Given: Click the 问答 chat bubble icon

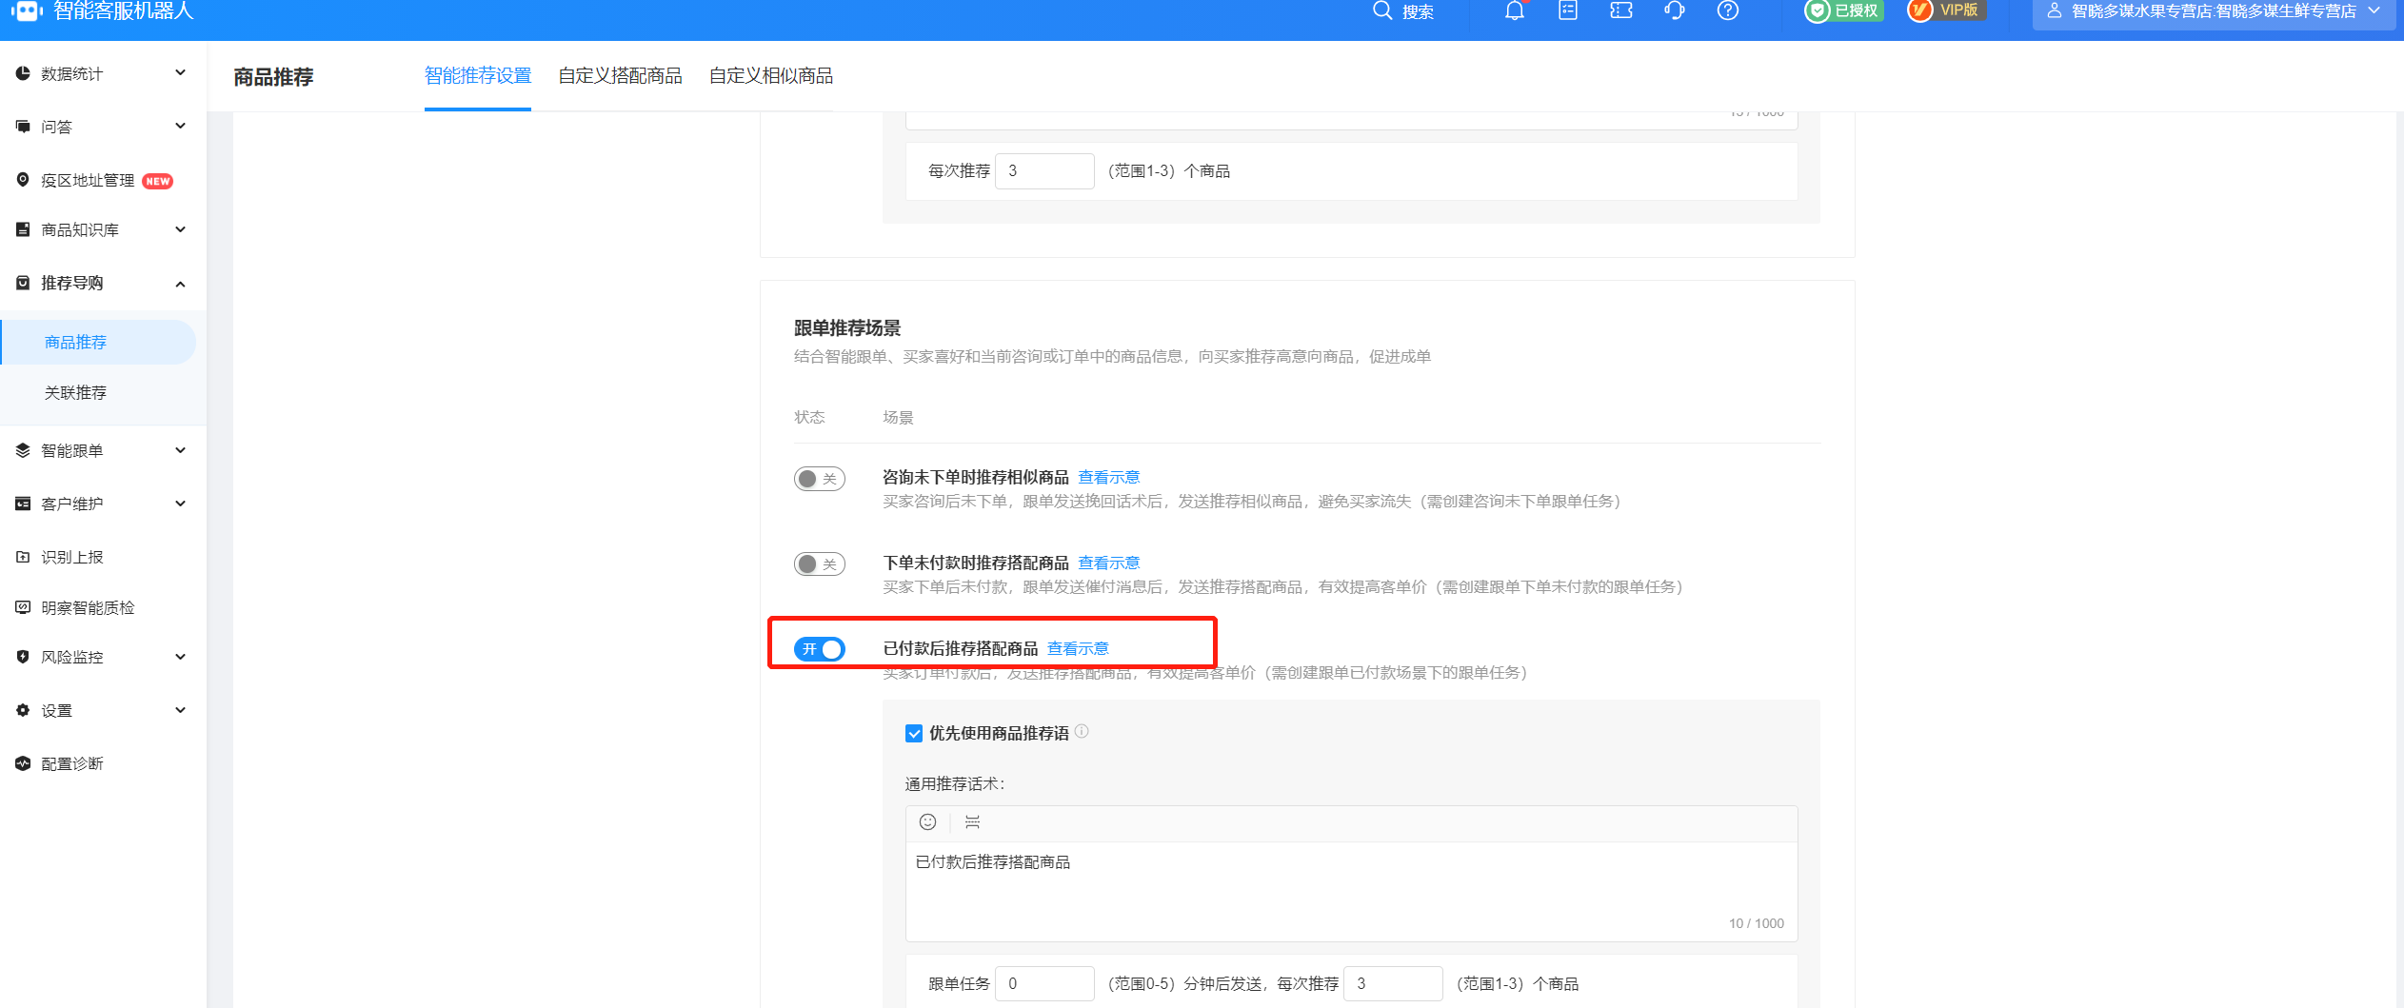Looking at the screenshot, I should click(x=23, y=127).
